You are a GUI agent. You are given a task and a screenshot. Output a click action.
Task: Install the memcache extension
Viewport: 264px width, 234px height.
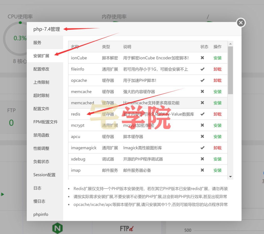[217, 92]
